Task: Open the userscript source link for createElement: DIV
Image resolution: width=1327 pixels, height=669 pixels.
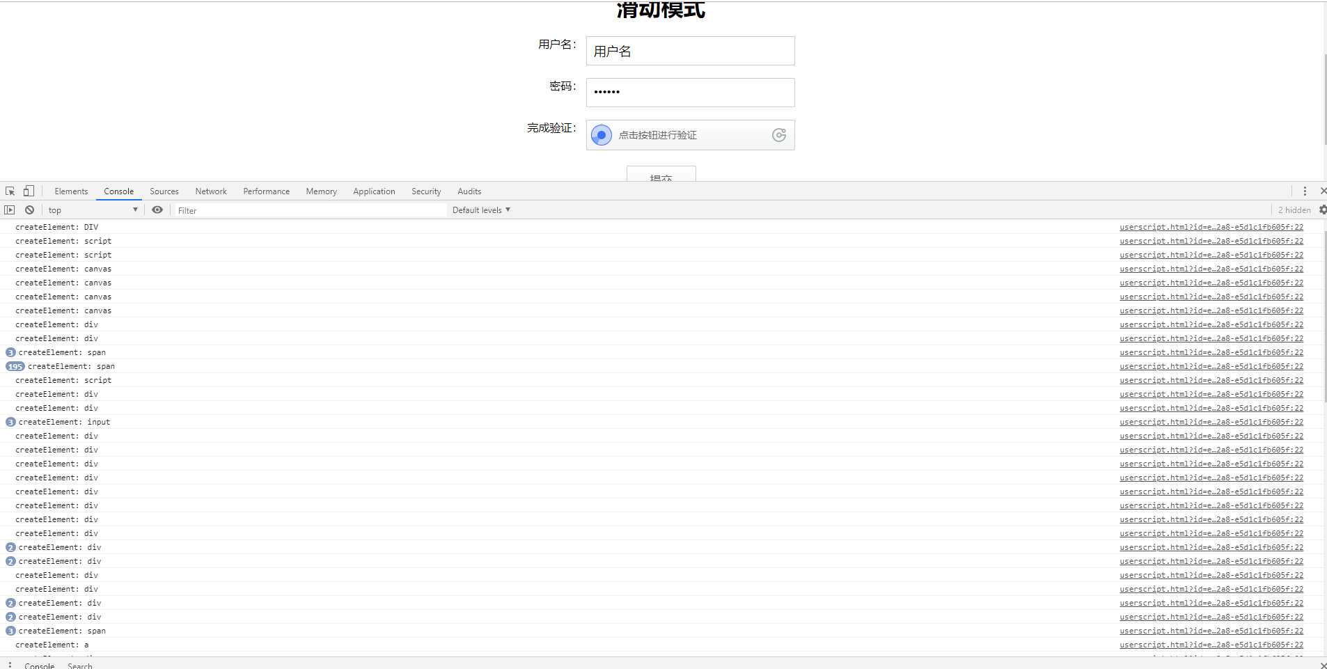Action: click(1211, 227)
